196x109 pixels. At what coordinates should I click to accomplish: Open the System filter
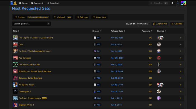(32, 17)
